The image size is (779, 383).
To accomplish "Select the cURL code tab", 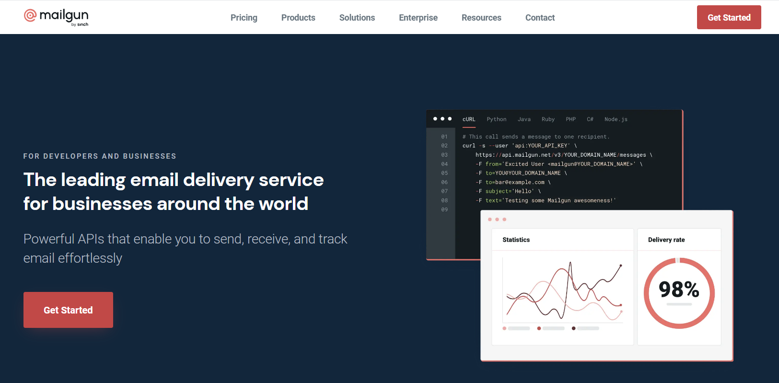I will [469, 119].
